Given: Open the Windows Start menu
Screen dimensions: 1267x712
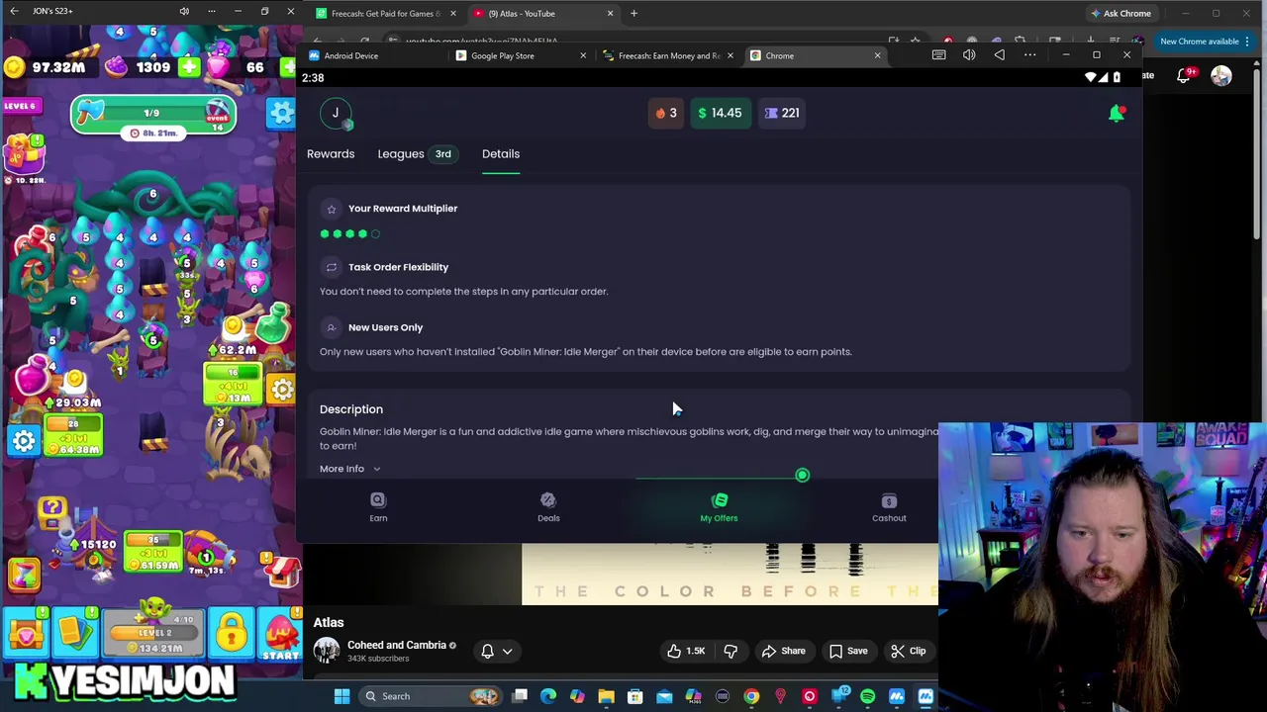Looking at the screenshot, I should (x=341, y=696).
